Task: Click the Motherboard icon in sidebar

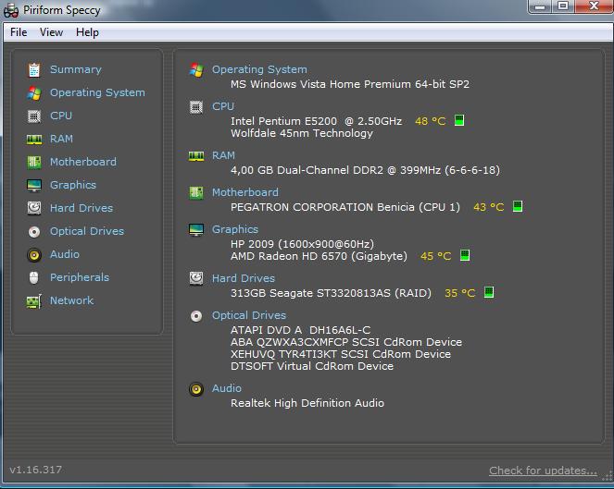Action: (34, 162)
